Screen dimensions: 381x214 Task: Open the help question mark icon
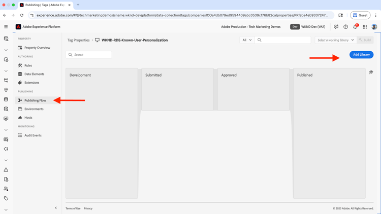tap(345, 27)
